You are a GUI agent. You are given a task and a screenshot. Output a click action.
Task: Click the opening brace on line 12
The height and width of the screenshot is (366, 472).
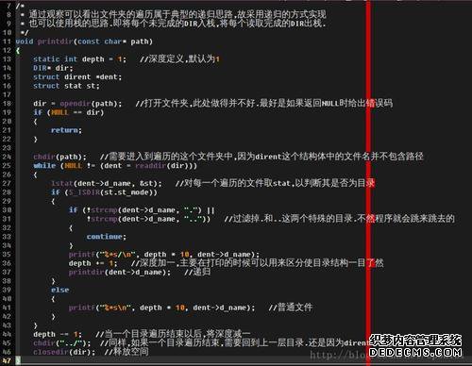tap(18, 50)
